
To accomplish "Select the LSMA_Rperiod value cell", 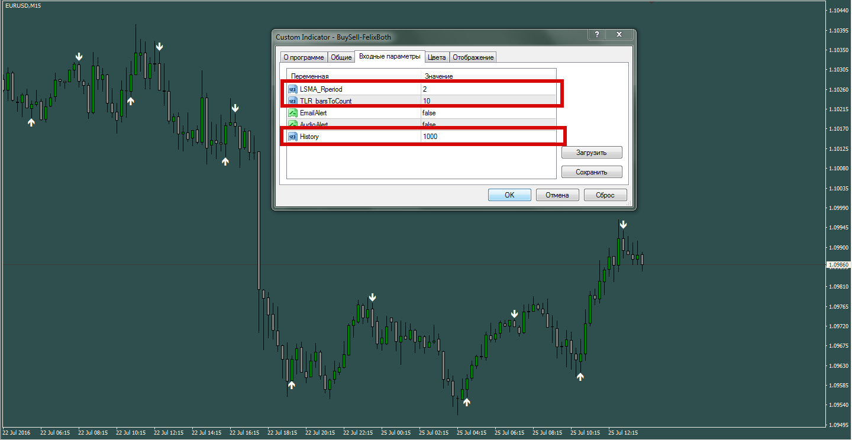I will [489, 89].
